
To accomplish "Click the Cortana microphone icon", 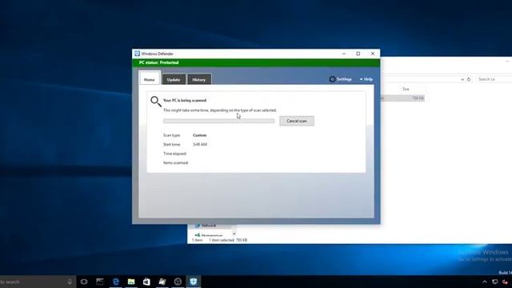I will tap(70, 282).
